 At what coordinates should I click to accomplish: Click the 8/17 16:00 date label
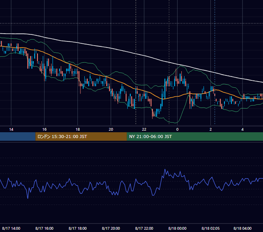click(x=44, y=228)
